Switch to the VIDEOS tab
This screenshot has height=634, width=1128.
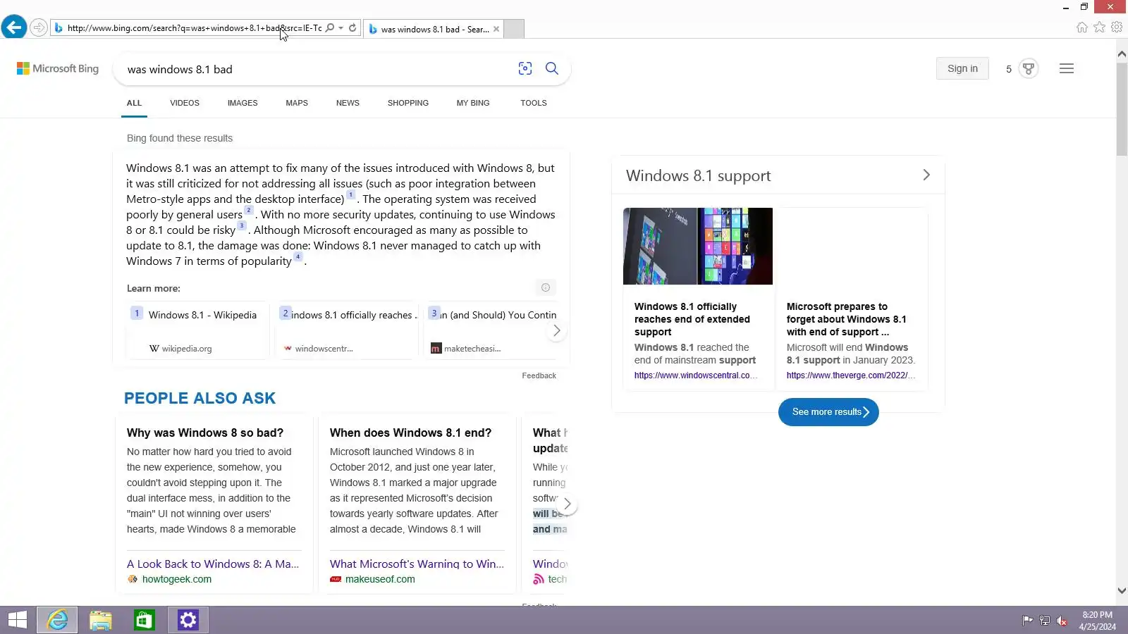[185, 103]
